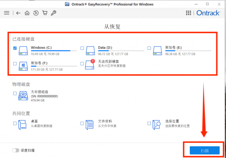Go to the home screen icon
Image resolution: width=226 pixels, height=158 pixels.
tap(27, 13)
